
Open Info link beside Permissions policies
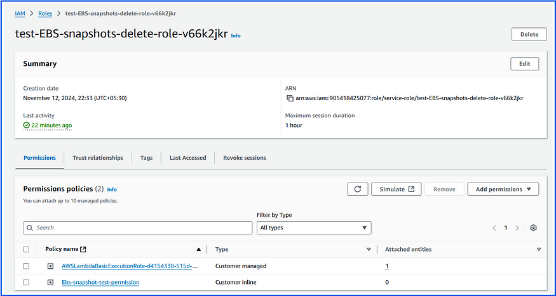click(x=112, y=190)
